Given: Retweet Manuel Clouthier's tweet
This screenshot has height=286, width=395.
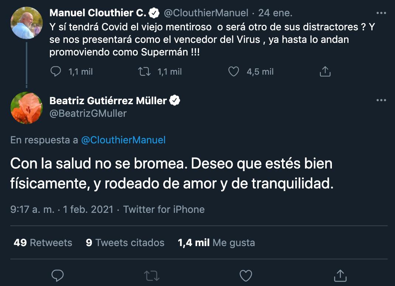Looking at the screenshot, I should click(x=144, y=71).
